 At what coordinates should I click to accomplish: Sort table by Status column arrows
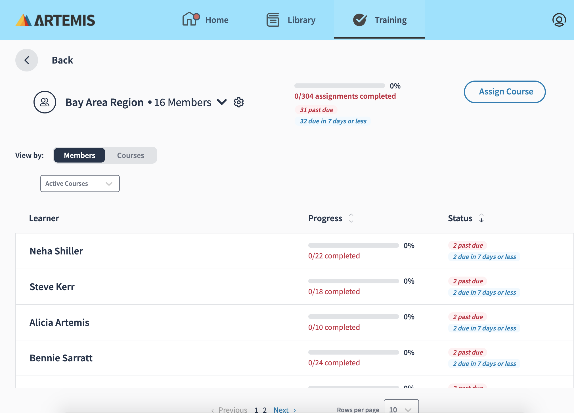tap(481, 218)
